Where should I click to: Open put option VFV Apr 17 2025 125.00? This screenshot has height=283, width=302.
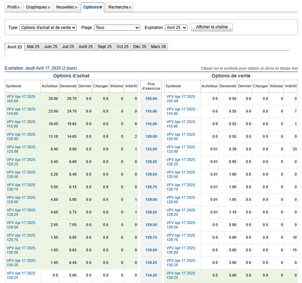click(x=181, y=149)
